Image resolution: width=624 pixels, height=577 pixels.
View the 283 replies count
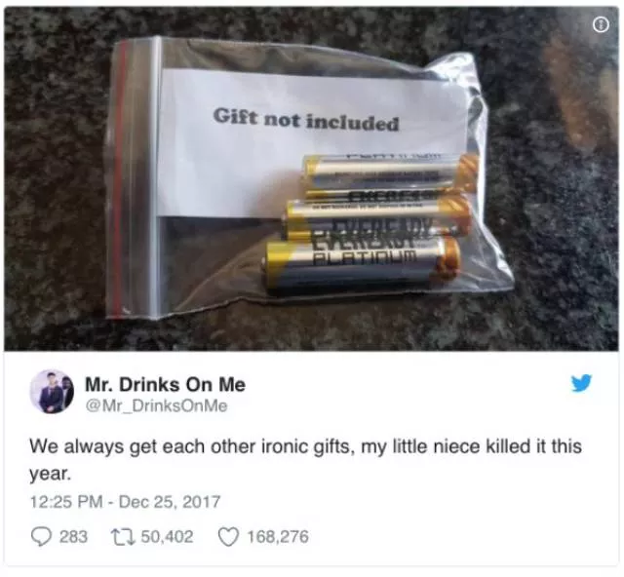coord(73,536)
